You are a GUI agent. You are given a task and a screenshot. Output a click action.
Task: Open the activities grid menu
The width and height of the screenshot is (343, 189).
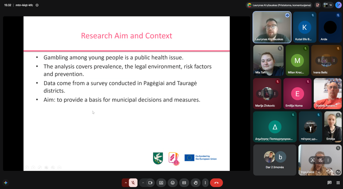pyautogui.click(x=338, y=183)
